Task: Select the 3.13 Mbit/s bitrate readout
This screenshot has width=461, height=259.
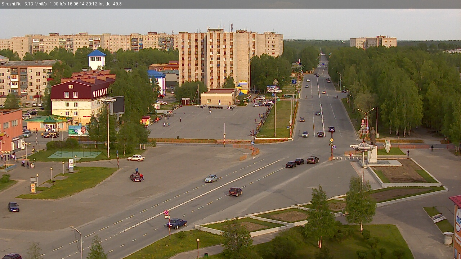Action: point(36,4)
